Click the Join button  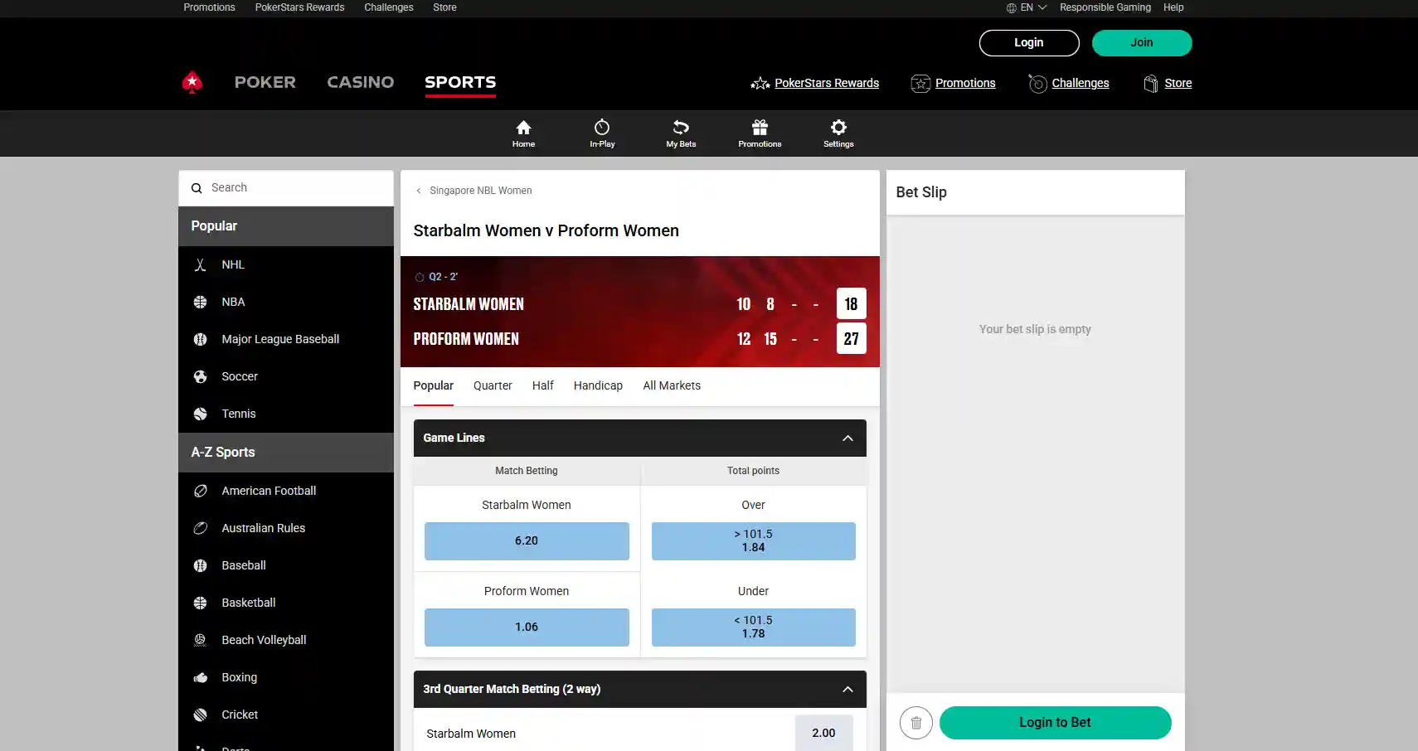[1142, 43]
